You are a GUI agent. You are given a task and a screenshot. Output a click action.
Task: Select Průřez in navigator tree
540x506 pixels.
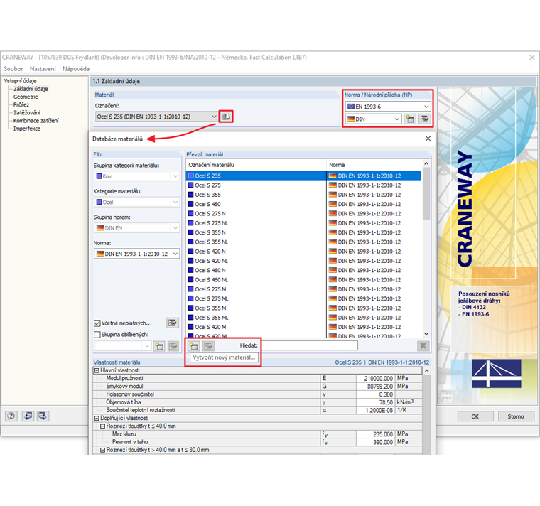point(21,104)
